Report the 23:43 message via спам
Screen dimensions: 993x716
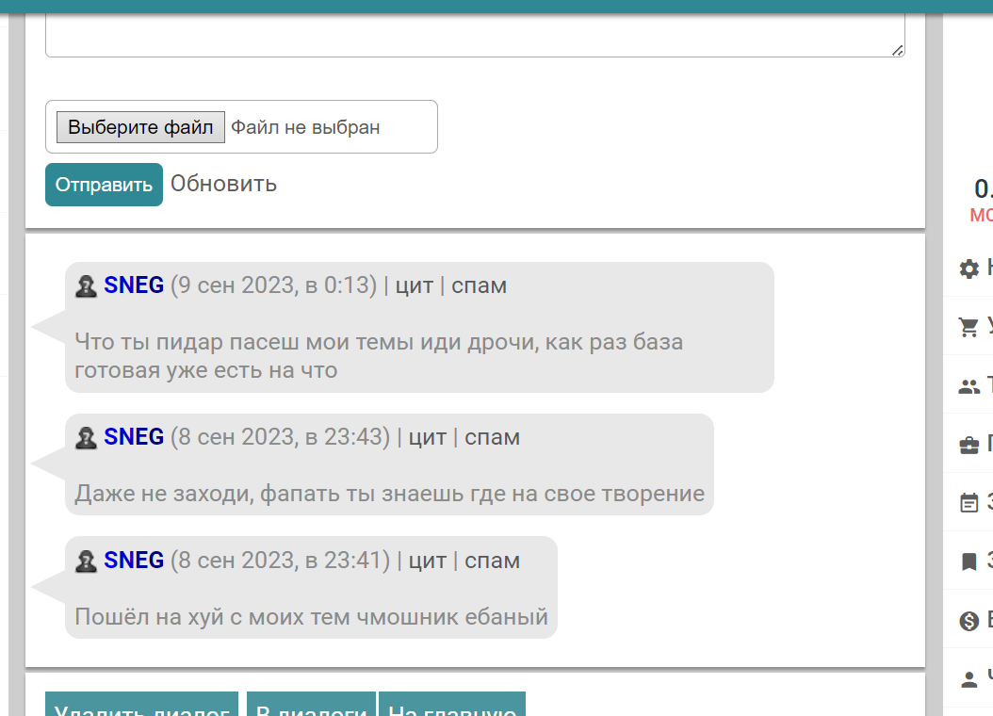(x=492, y=437)
